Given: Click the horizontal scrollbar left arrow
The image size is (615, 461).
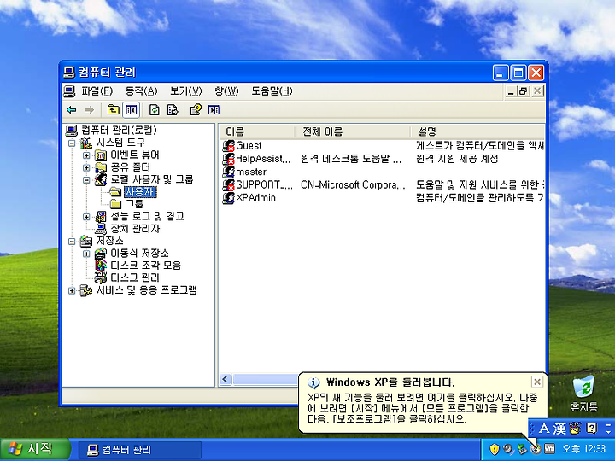Looking at the screenshot, I should pos(225,379).
